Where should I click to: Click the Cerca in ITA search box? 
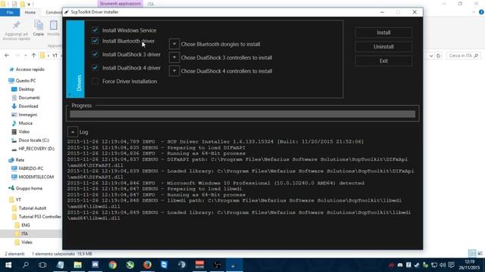coord(463,55)
